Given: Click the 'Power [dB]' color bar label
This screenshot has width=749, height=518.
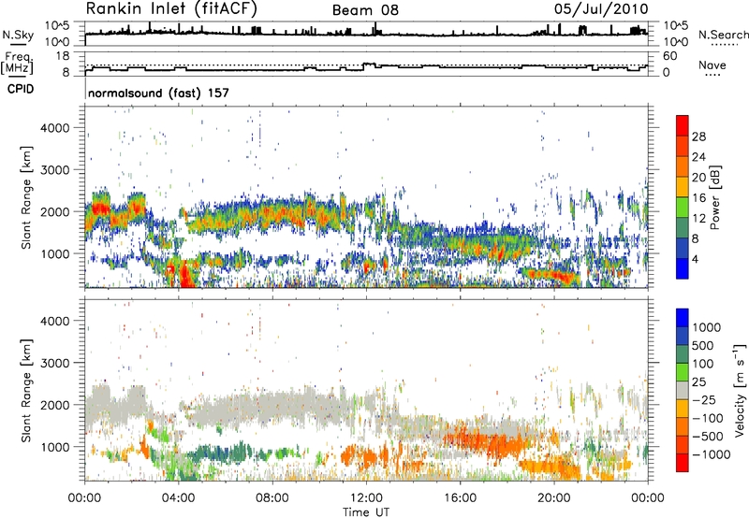Looking at the screenshot, I should (714, 197).
